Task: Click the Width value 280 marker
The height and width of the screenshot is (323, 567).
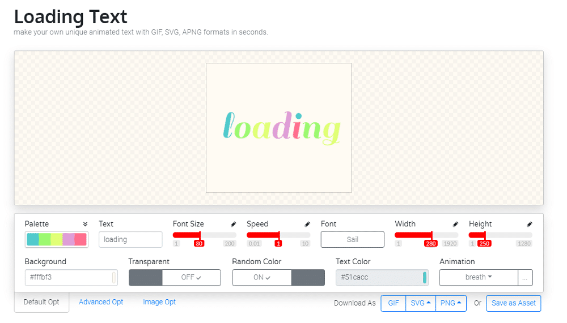Action: [x=431, y=244]
